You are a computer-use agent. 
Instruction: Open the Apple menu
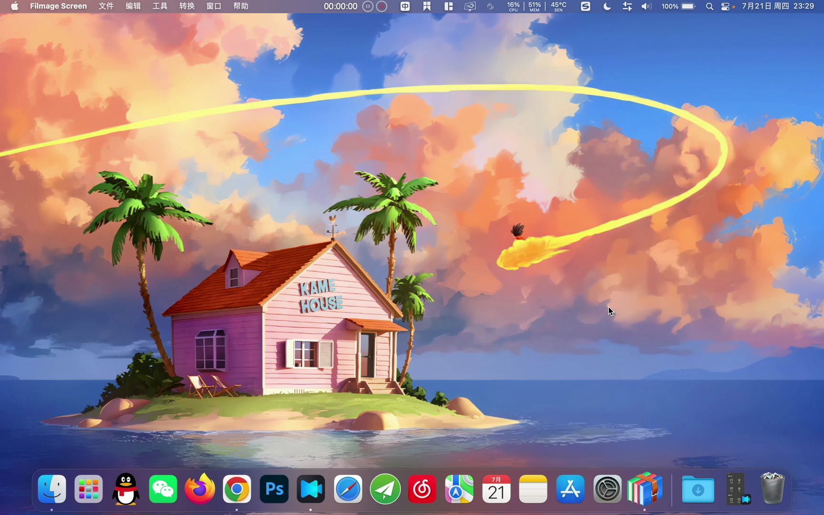point(14,6)
